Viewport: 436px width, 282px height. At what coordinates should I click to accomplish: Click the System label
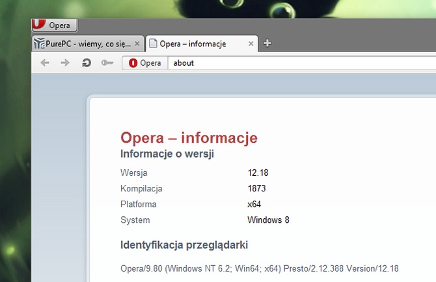(135, 220)
